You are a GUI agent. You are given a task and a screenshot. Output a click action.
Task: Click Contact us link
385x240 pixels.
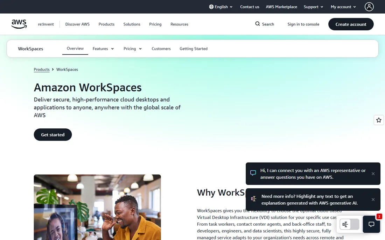coord(250,7)
